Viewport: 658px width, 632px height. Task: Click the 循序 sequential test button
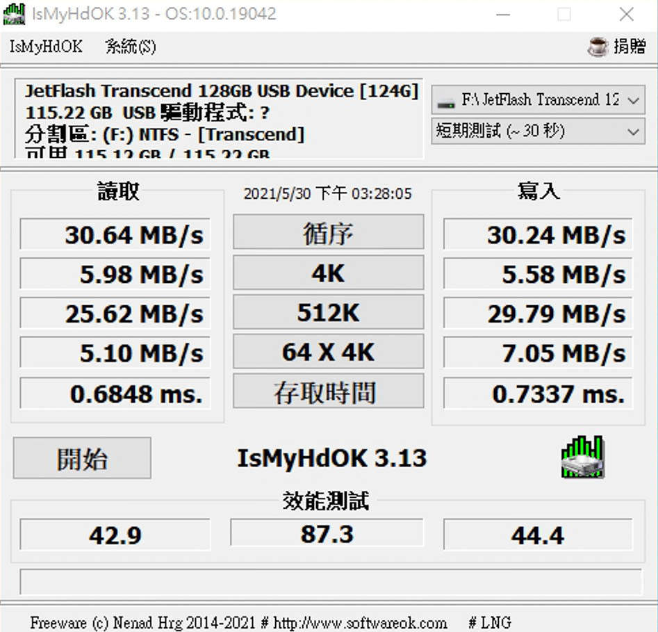point(328,232)
